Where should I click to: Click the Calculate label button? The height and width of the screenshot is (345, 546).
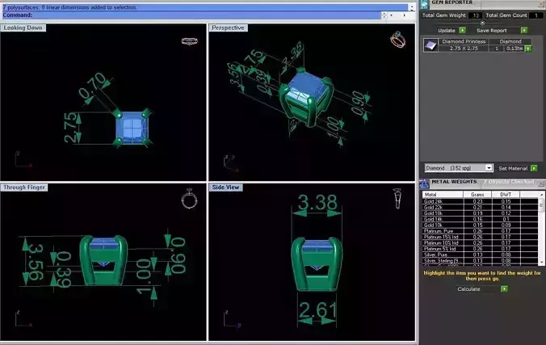(468, 289)
